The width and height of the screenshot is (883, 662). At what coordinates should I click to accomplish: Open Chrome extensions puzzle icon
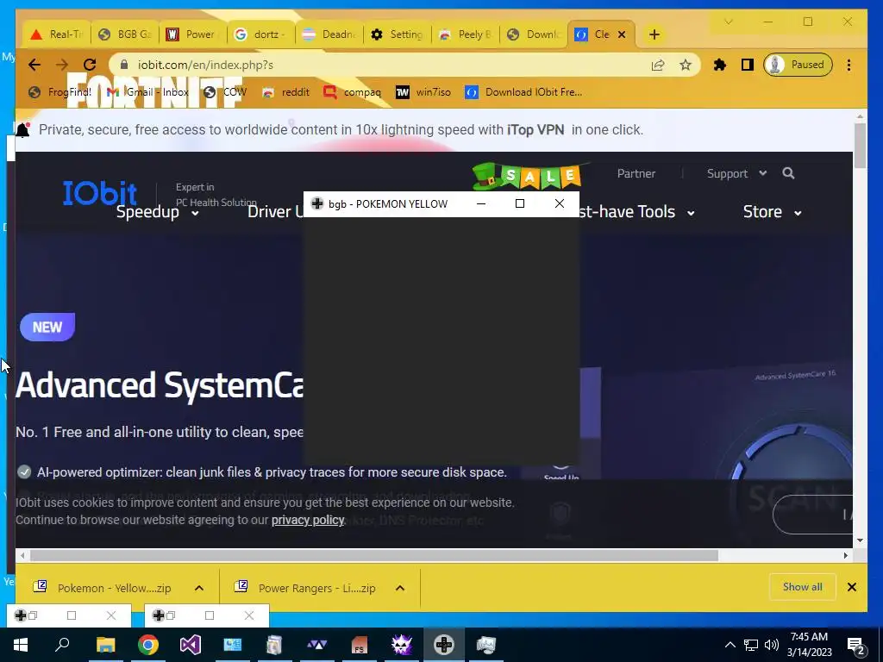pos(720,65)
